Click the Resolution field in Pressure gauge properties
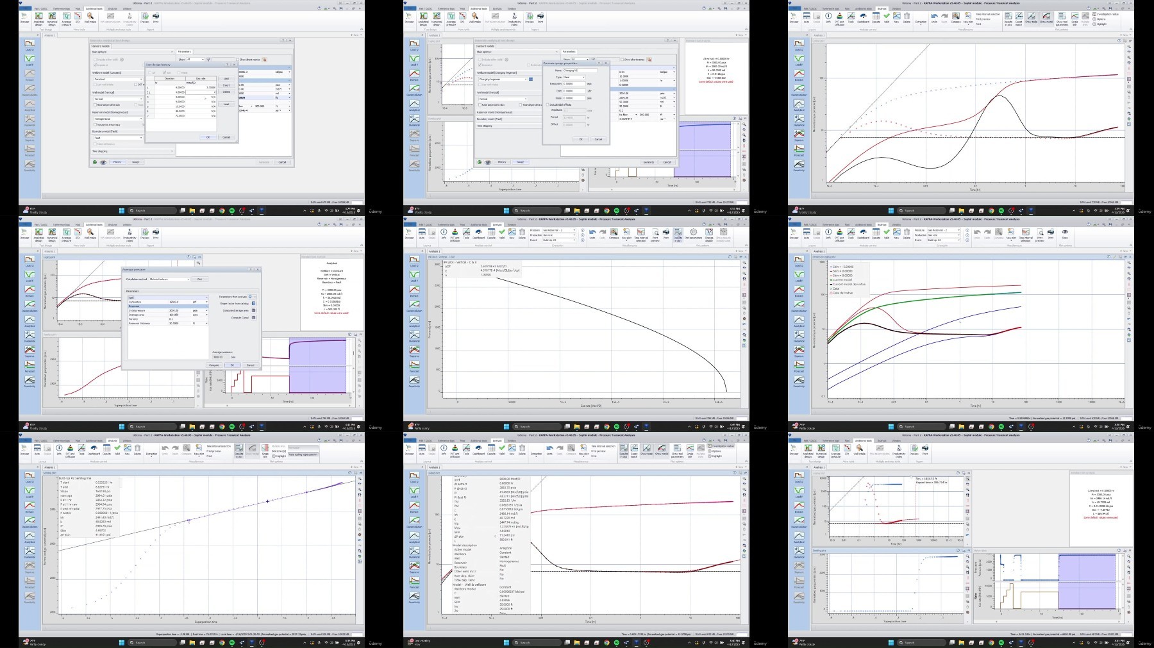This screenshot has width=1154, height=648. click(574, 84)
